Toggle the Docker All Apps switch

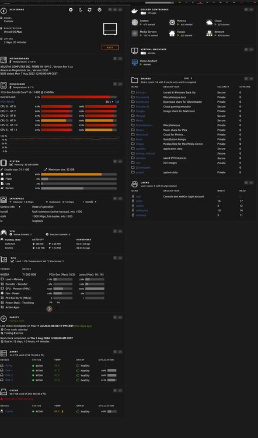pyautogui.click(x=143, y=13)
